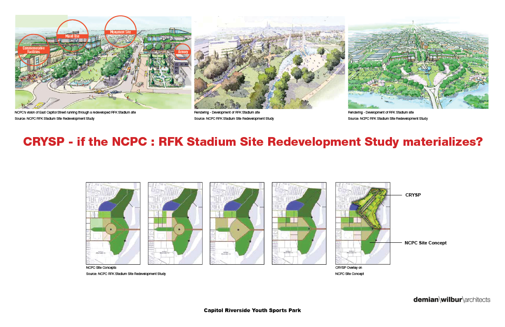This screenshot has width=505, height=327.
Task: Select the source line below "NCPC Site Concepts"
Action: [x=126, y=274]
